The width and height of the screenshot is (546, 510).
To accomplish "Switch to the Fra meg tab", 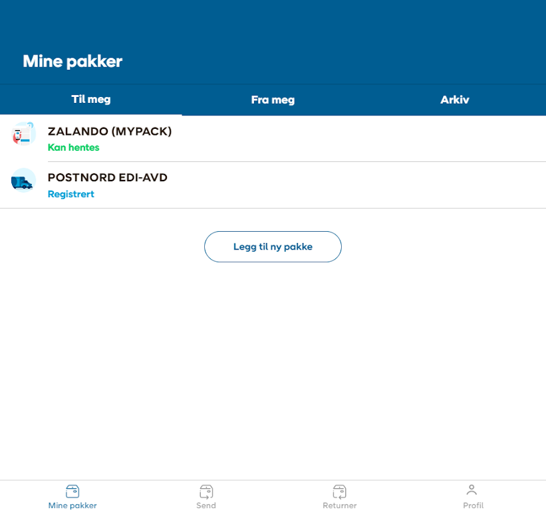I will 273,100.
